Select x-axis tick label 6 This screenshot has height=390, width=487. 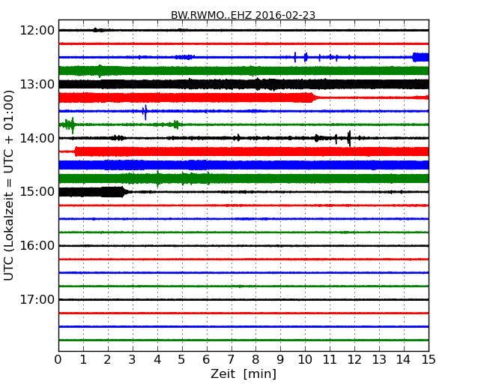206,360
